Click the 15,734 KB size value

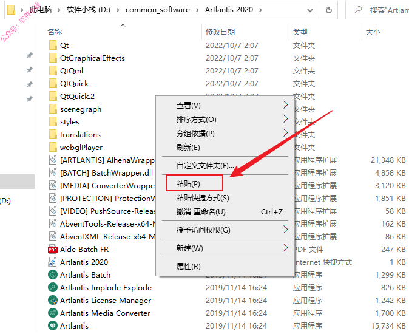(x=388, y=325)
